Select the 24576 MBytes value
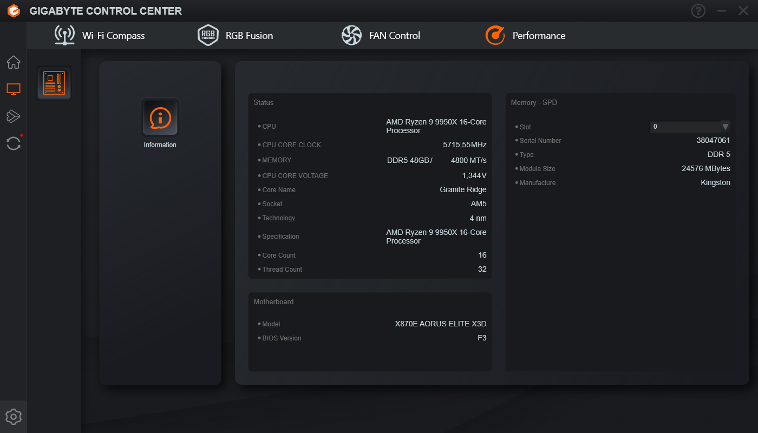This screenshot has width=758, height=433. click(x=706, y=168)
